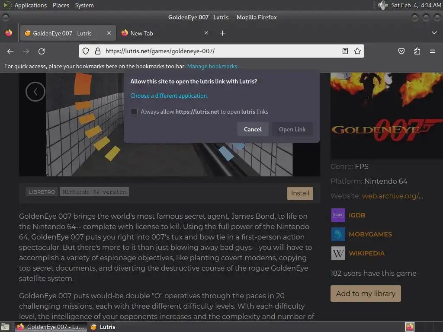This screenshot has height=332, width=443.
Task: Open MOBYGAMES text link
Action: [370, 234]
